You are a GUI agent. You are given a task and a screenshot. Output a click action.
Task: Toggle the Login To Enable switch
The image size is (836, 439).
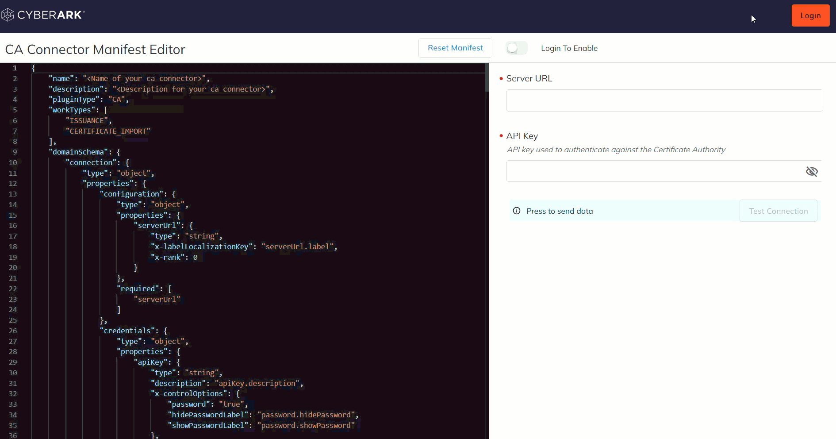coord(517,48)
